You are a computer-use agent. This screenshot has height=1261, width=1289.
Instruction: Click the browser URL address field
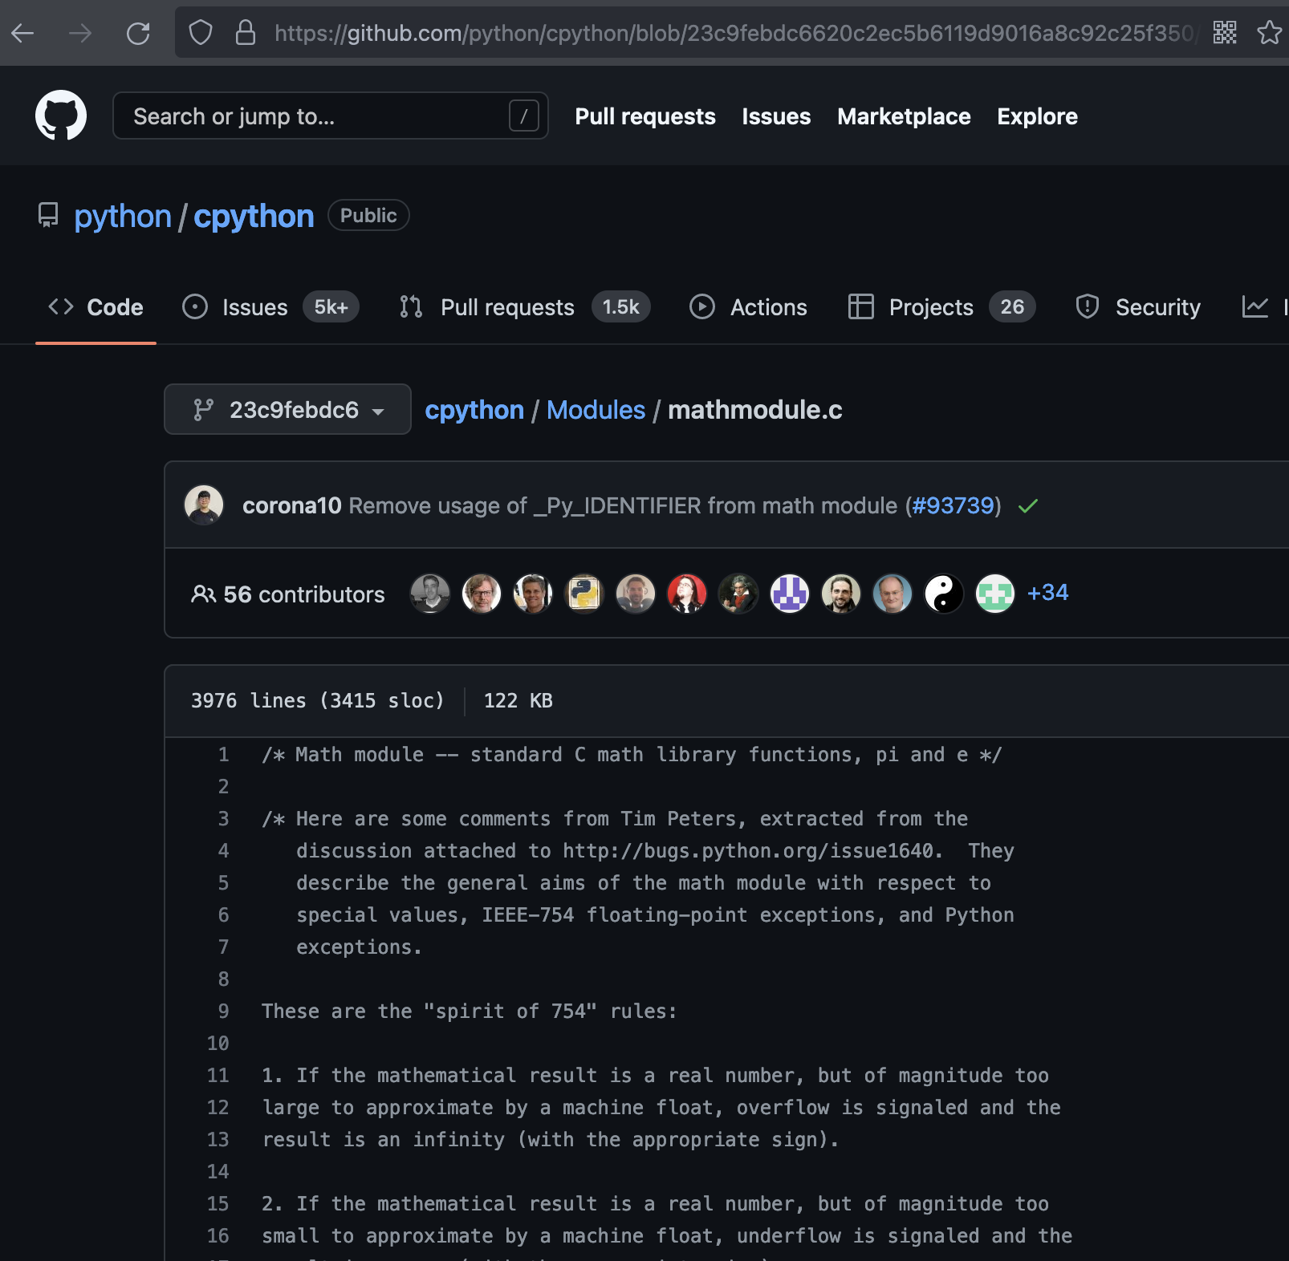[x=734, y=33]
